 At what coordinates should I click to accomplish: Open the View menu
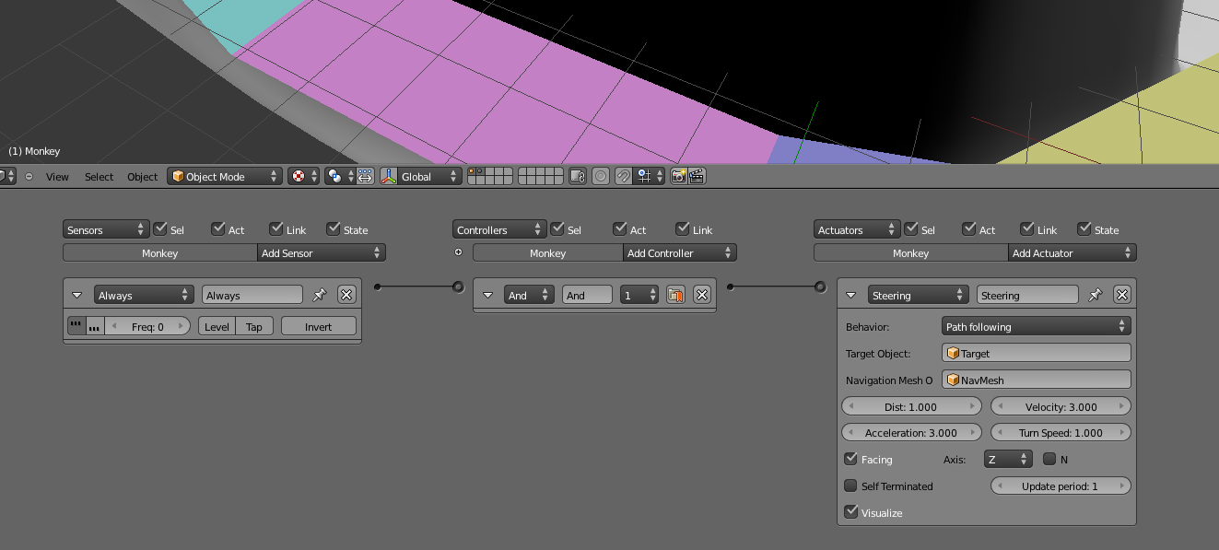pos(57,177)
